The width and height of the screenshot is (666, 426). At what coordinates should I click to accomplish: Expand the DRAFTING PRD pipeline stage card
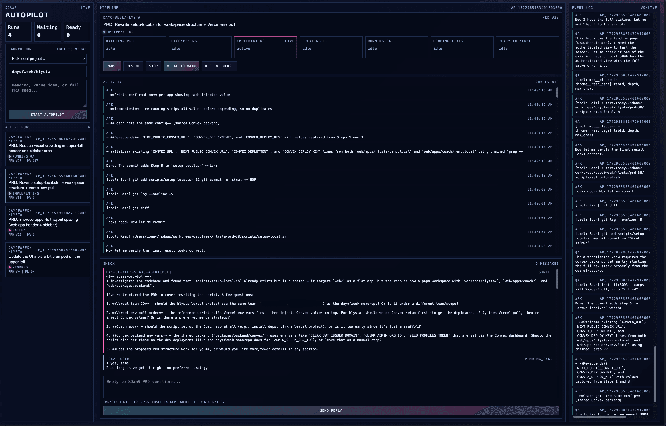pyautogui.click(x=134, y=47)
